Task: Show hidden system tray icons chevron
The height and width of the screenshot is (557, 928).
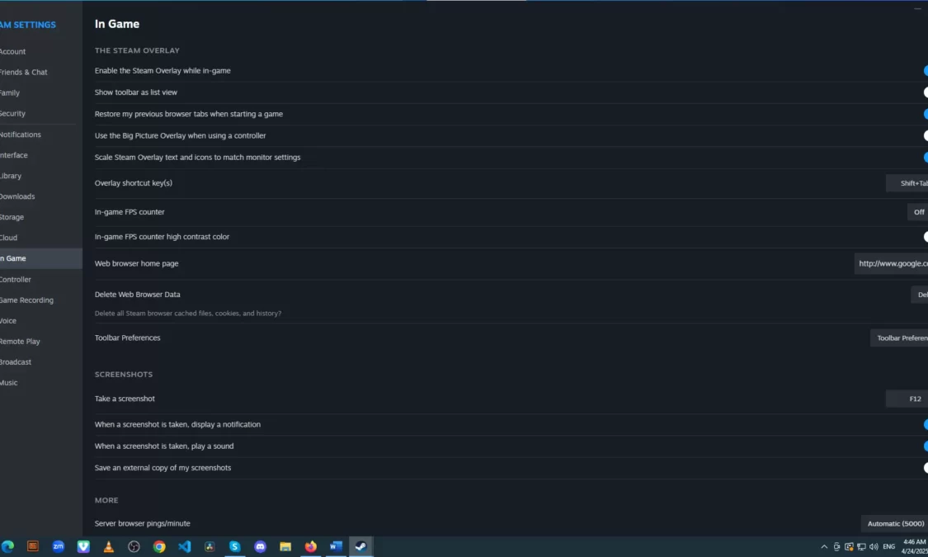Action: tap(824, 546)
